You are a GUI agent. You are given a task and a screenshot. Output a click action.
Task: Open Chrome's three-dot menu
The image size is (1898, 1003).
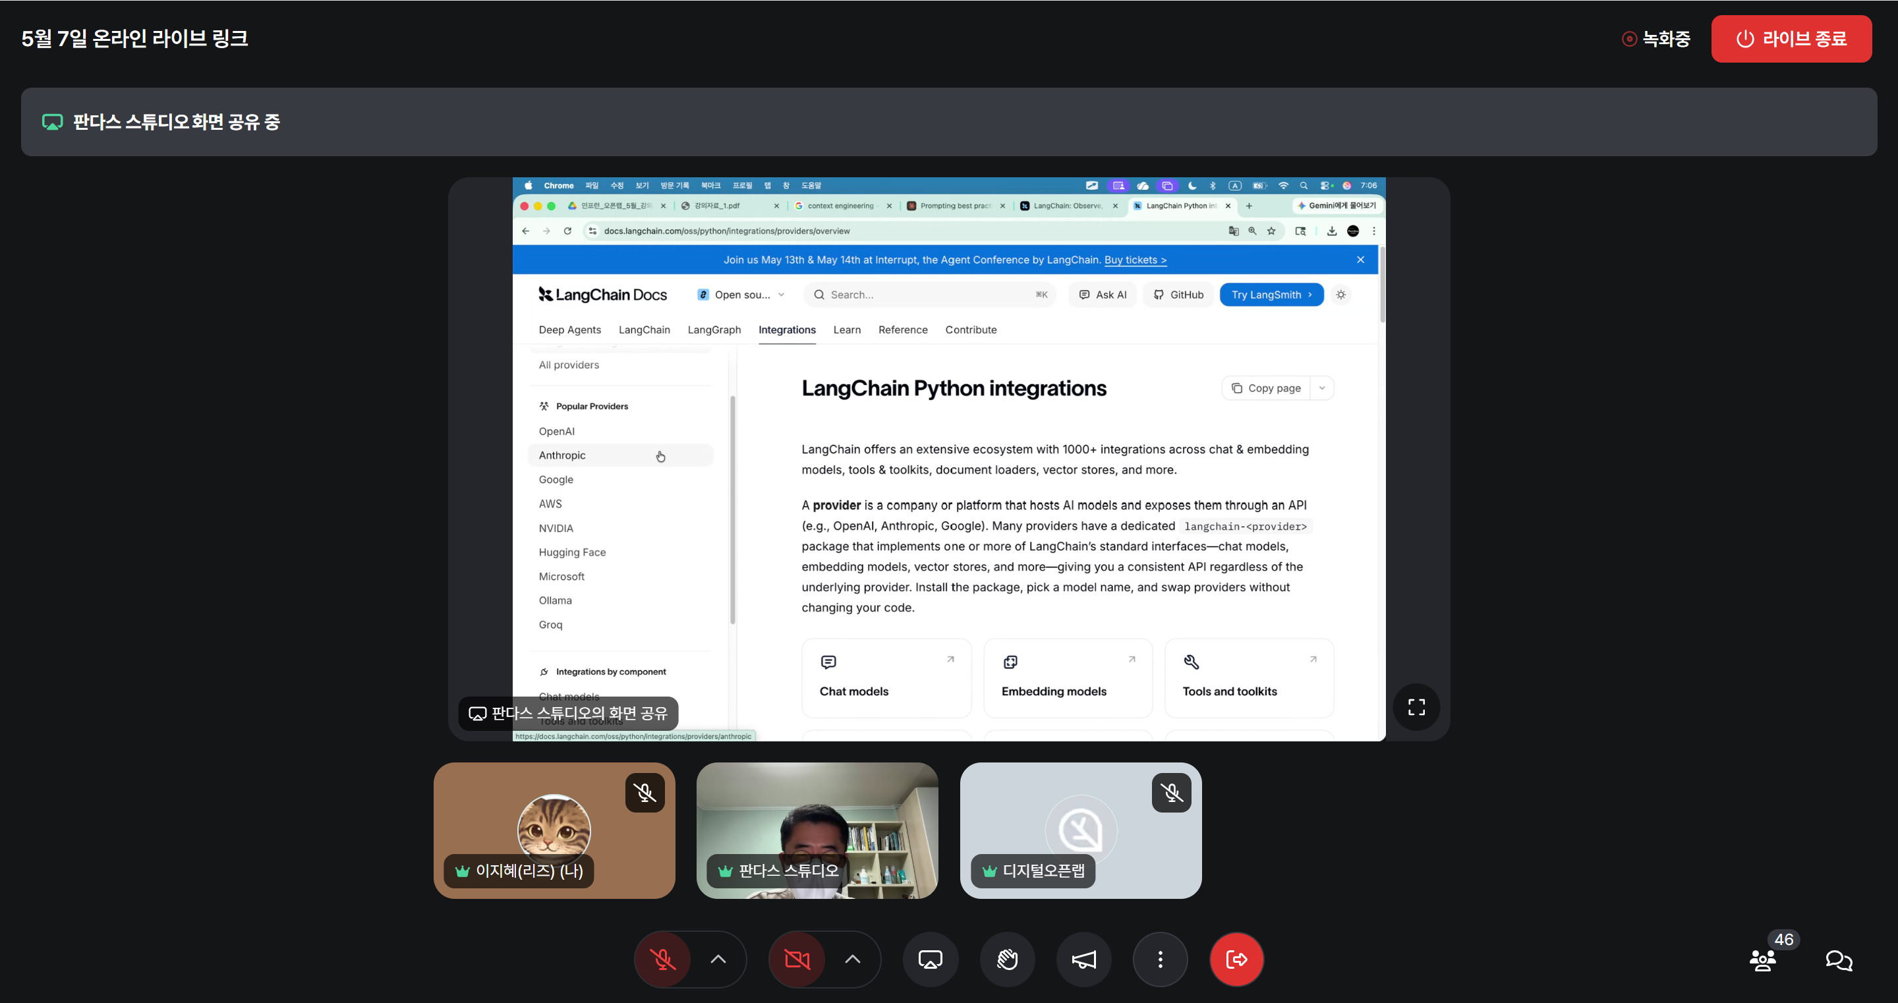(x=1373, y=231)
